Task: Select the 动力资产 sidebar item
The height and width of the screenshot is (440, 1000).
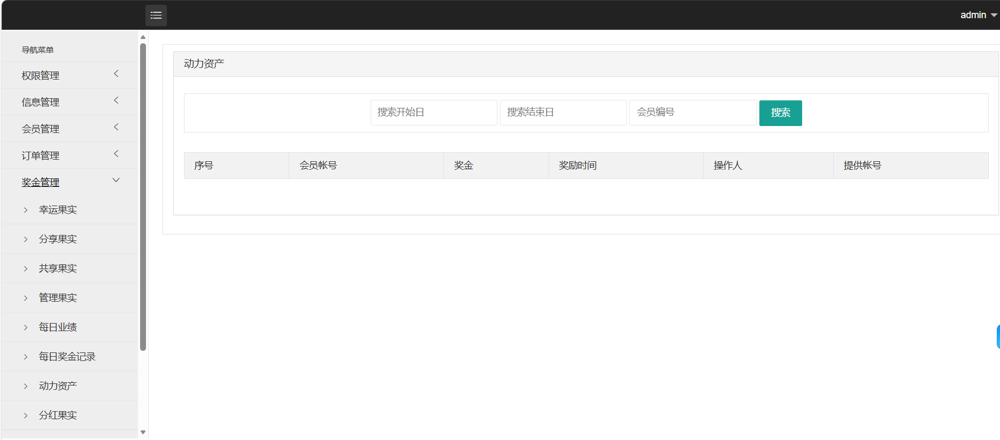Action: [x=58, y=386]
